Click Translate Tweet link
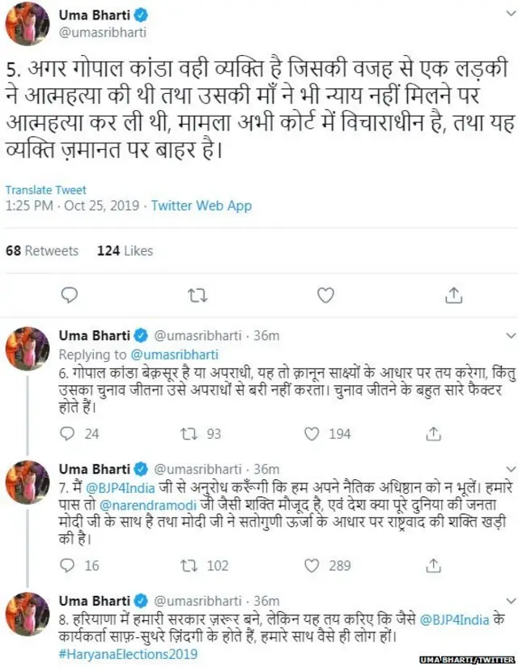 pyautogui.click(x=46, y=190)
